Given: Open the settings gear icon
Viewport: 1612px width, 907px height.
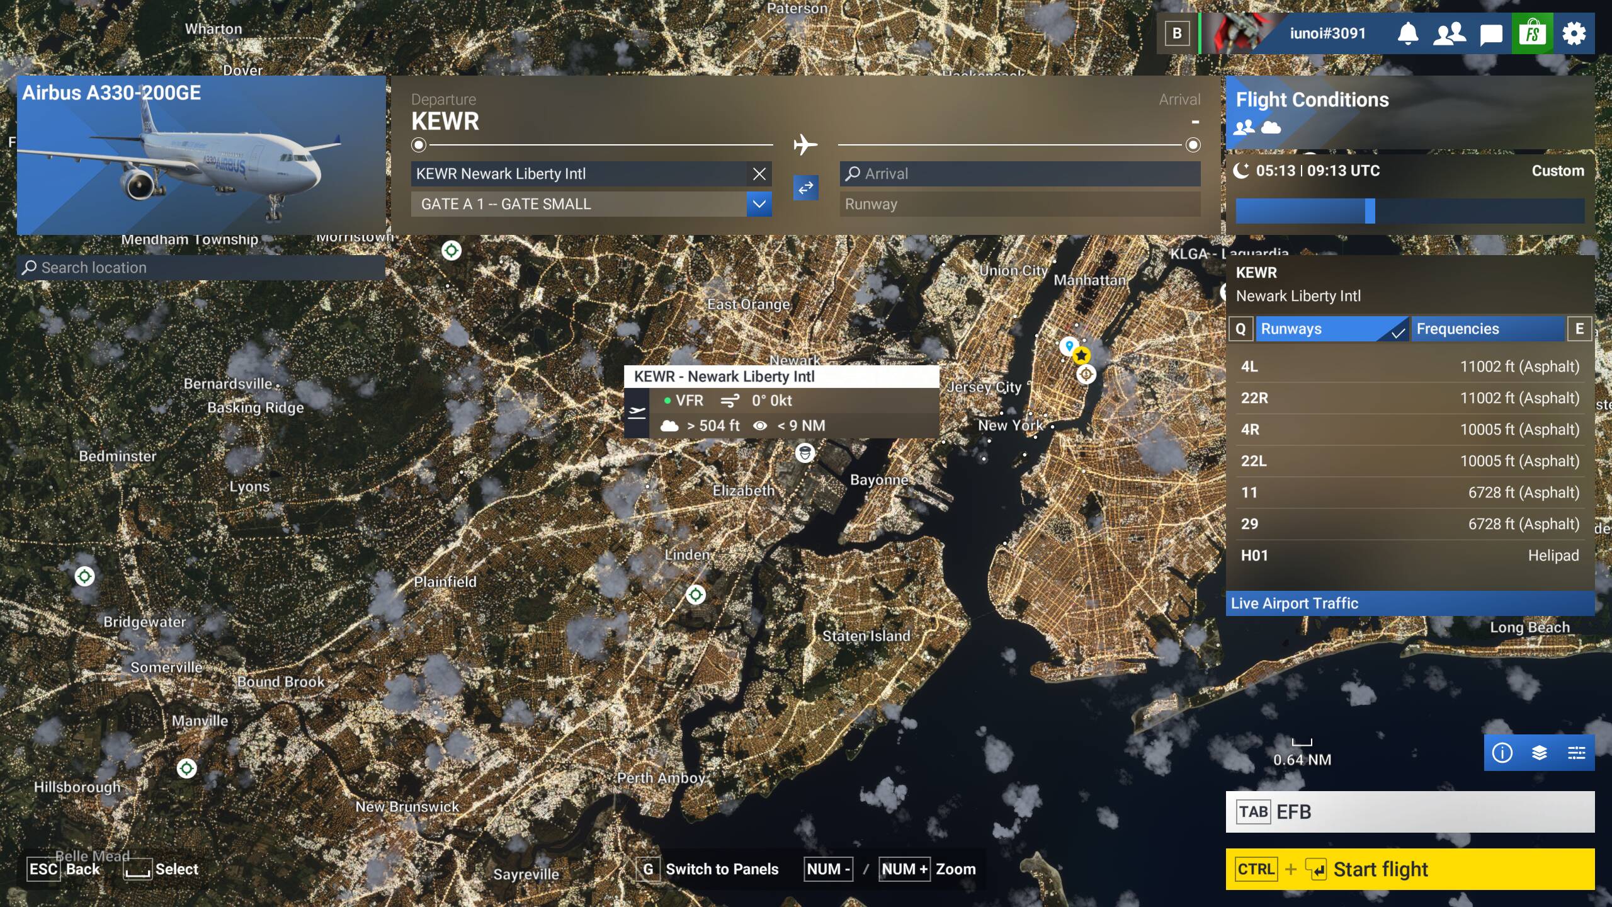Looking at the screenshot, I should pos(1574,33).
